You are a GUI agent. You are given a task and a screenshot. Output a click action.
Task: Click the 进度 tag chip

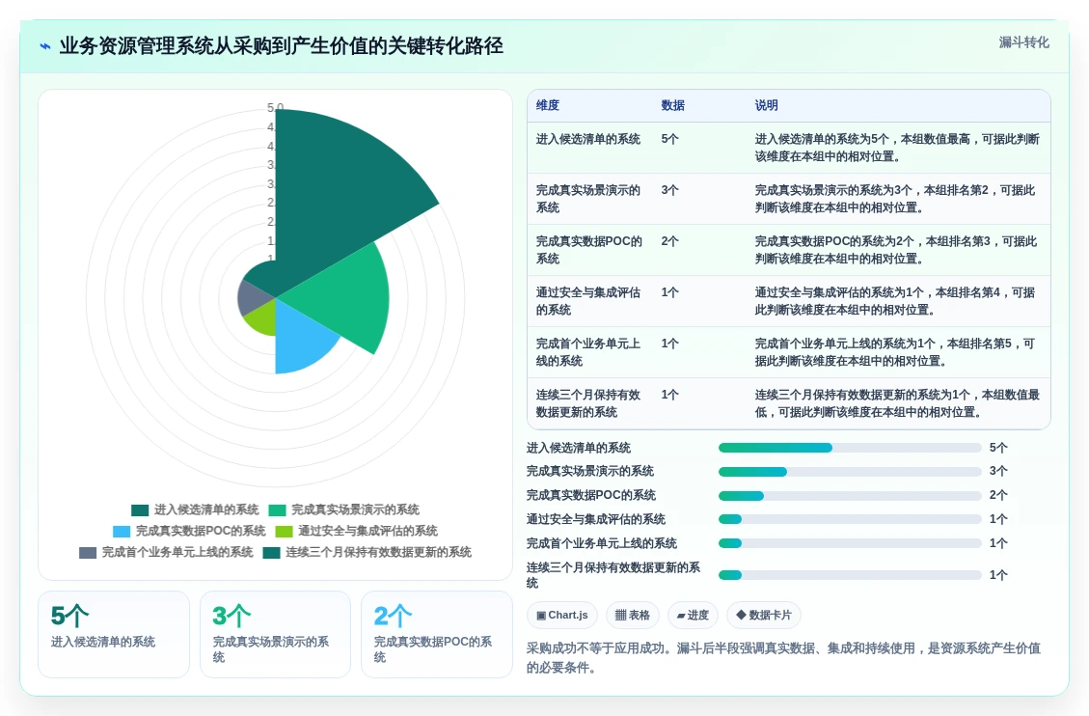(693, 616)
